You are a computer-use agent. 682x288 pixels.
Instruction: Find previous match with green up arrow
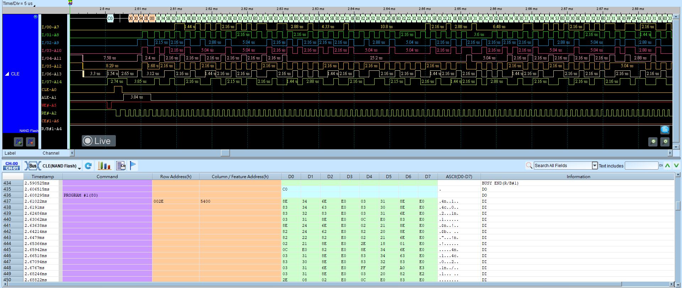668,166
